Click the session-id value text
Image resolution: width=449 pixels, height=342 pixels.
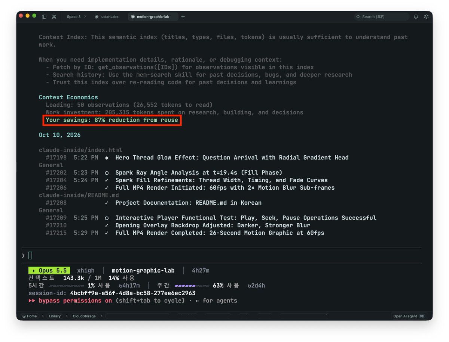[132, 293]
